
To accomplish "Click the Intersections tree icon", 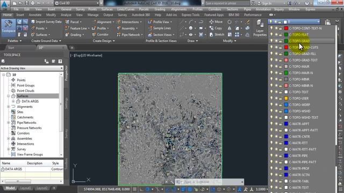I will tap(13, 144).
